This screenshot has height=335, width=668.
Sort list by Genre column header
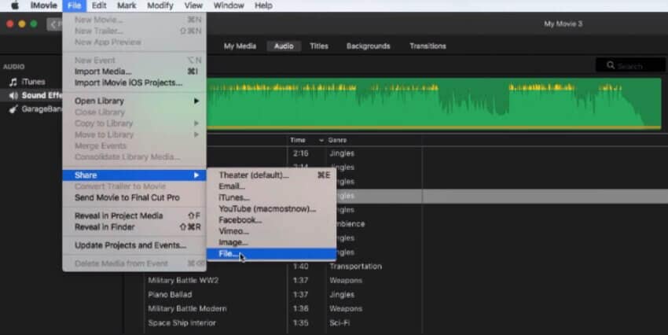[337, 140]
